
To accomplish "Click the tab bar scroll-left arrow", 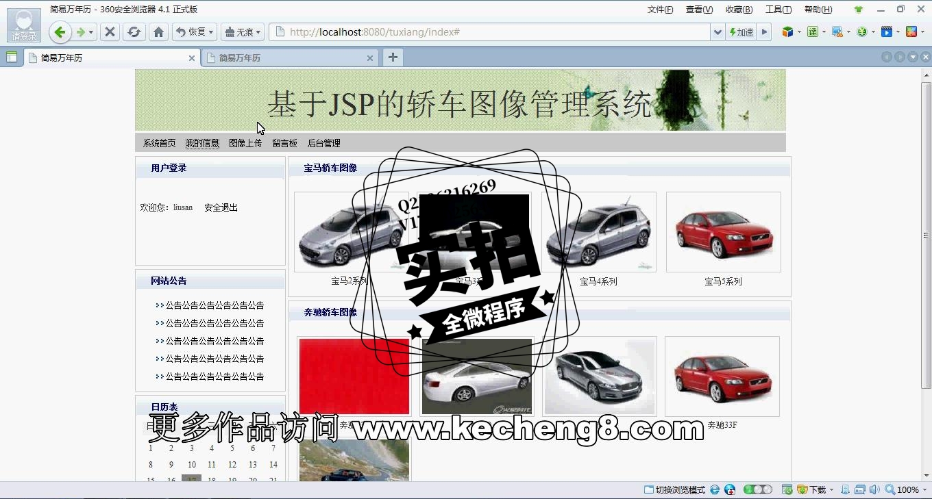I will 887,57.
